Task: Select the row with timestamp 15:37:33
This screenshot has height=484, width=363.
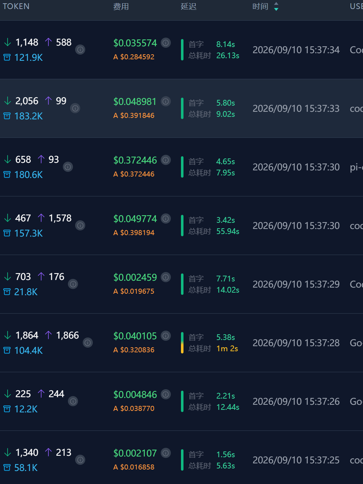Action: click(x=181, y=109)
